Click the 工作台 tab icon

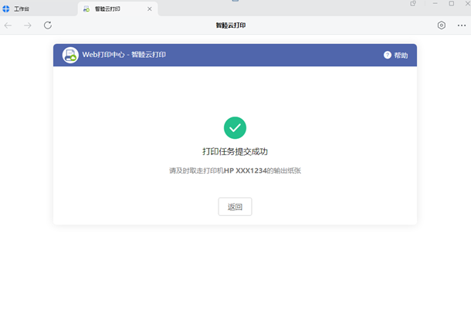(x=6, y=9)
